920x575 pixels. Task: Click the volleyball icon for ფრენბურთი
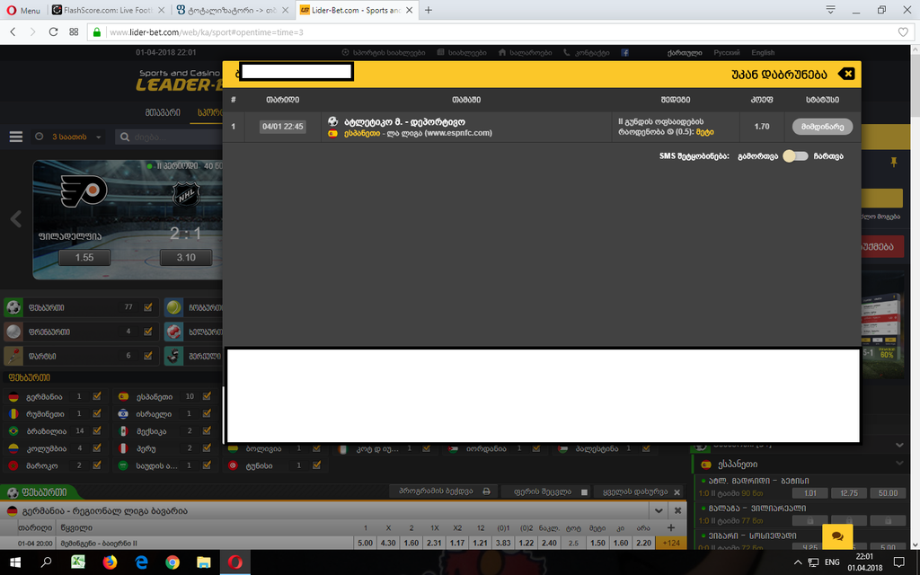coord(13,332)
